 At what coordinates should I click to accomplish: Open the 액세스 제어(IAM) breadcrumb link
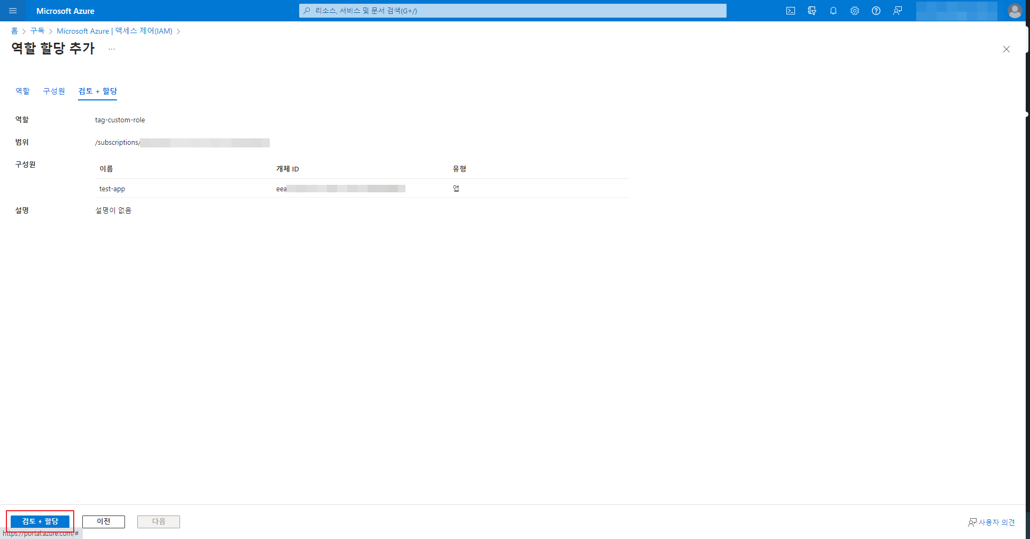pyautogui.click(x=114, y=31)
